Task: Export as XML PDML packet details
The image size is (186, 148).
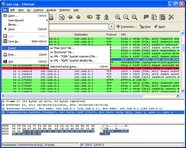Action: pyautogui.click(x=80, y=61)
